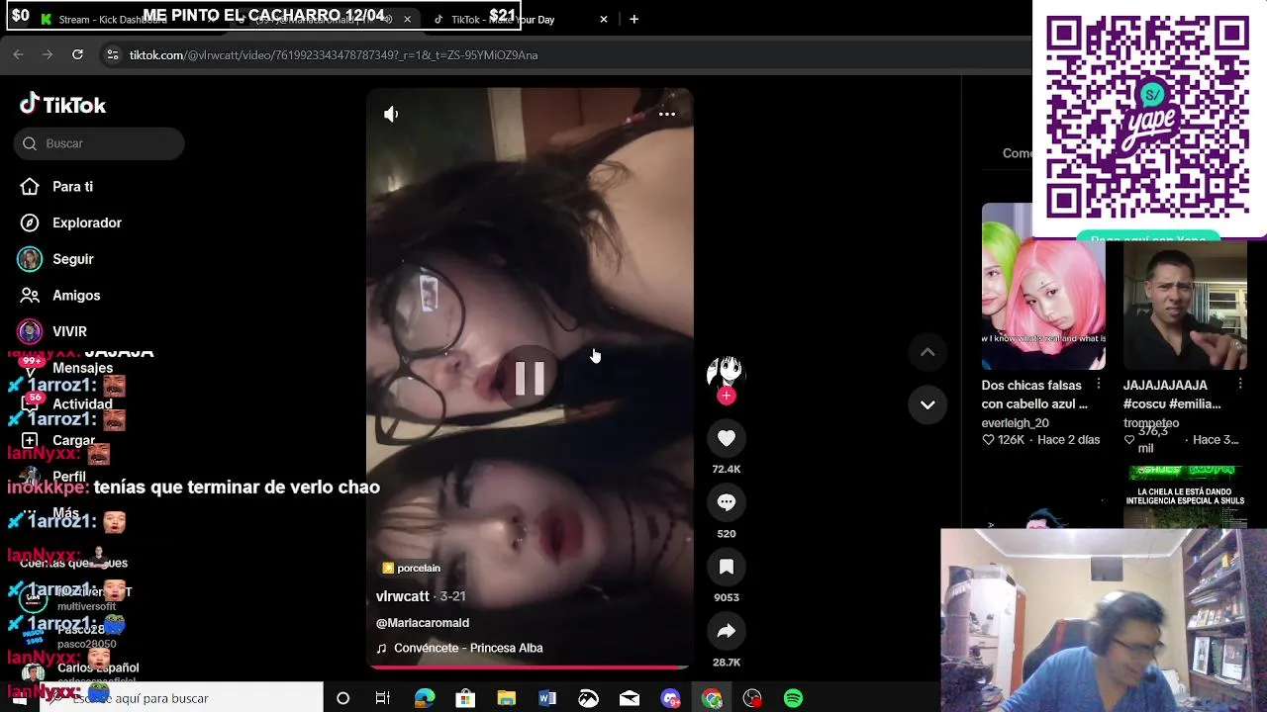Open JAJAJAJAAJA #coscu video thumbnail
This screenshot has width=1267, height=712.
1185,307
